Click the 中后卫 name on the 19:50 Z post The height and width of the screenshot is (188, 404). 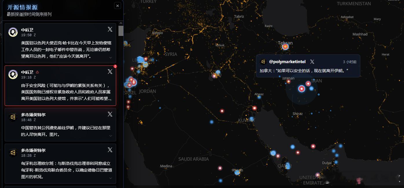[27, 30]
